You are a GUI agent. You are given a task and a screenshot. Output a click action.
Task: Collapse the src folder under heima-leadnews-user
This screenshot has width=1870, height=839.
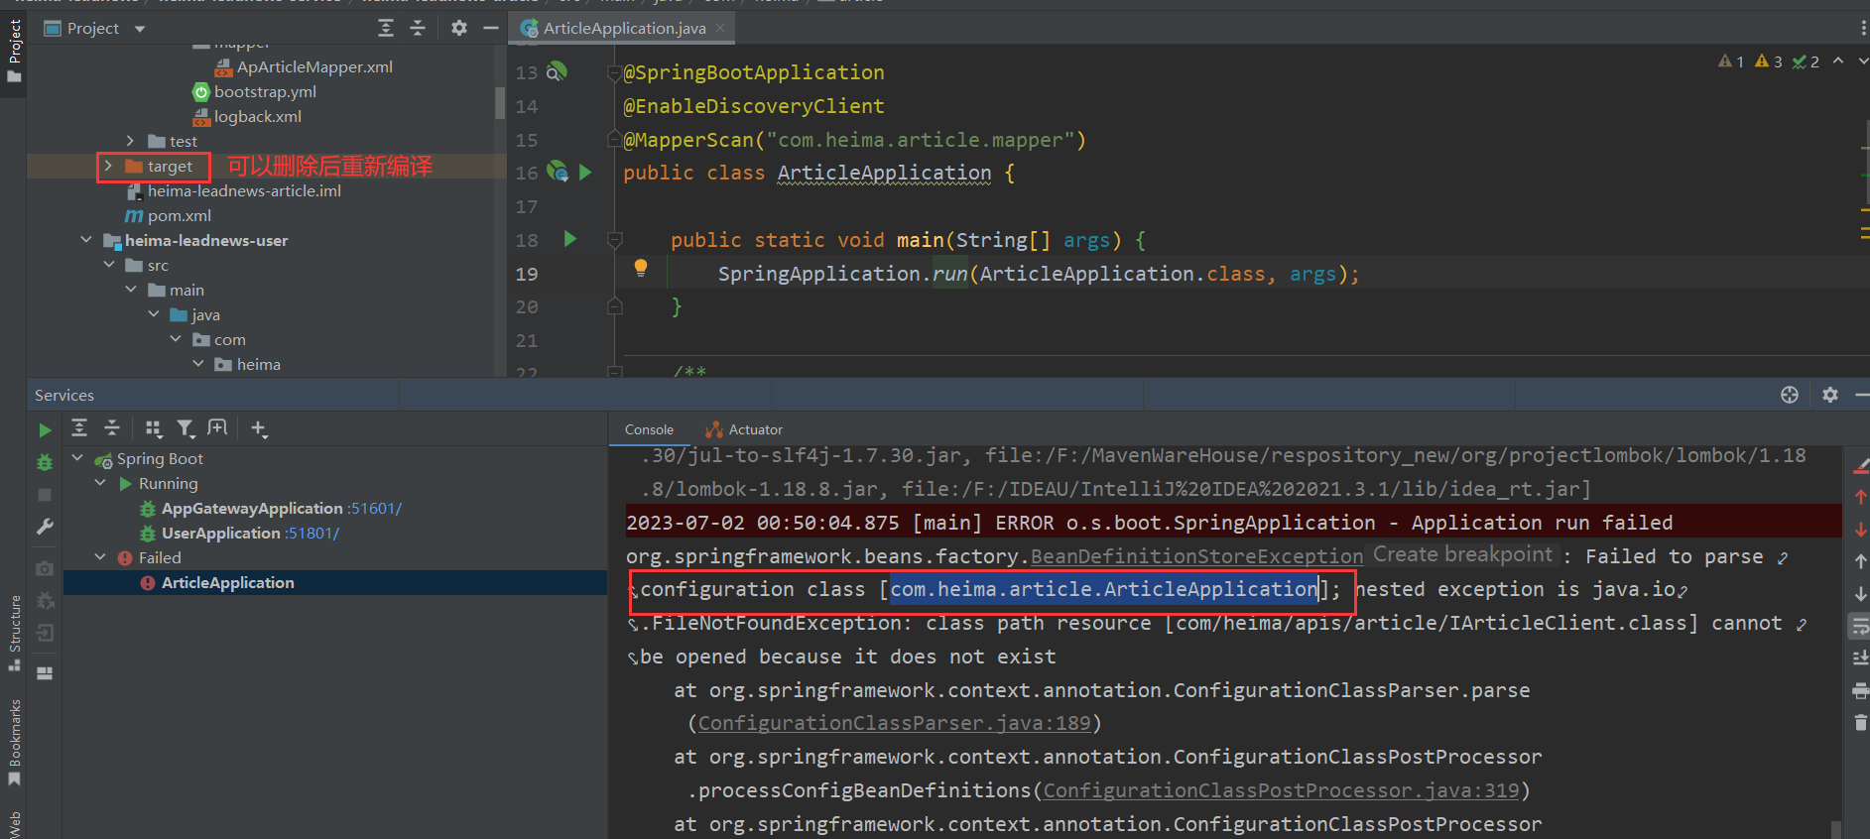coord(108,265)
